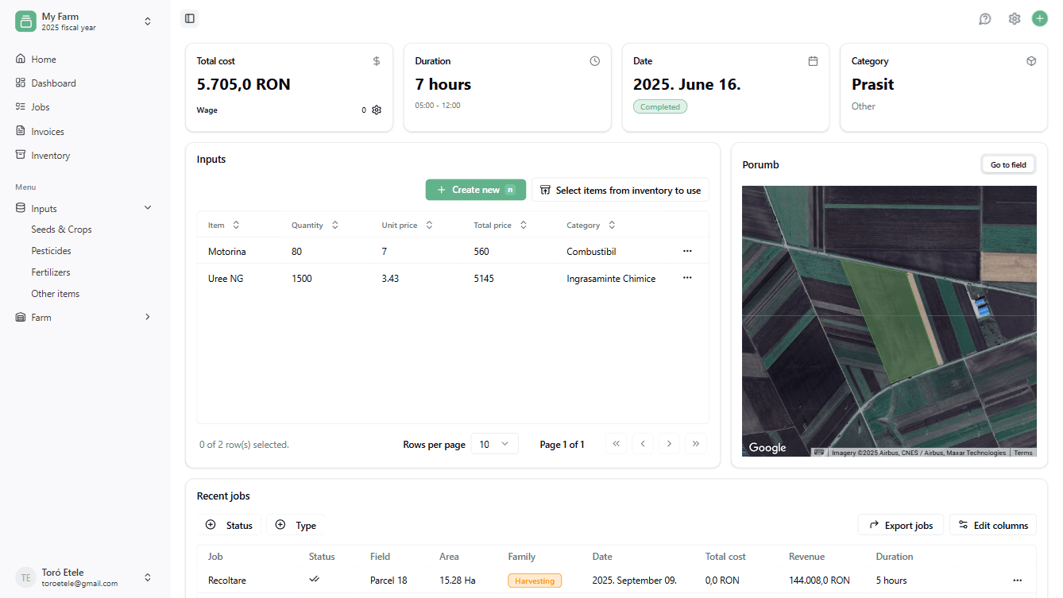1063x598 pixels.
Task: Open wage settings gear icon
Action: coord(377,110)
